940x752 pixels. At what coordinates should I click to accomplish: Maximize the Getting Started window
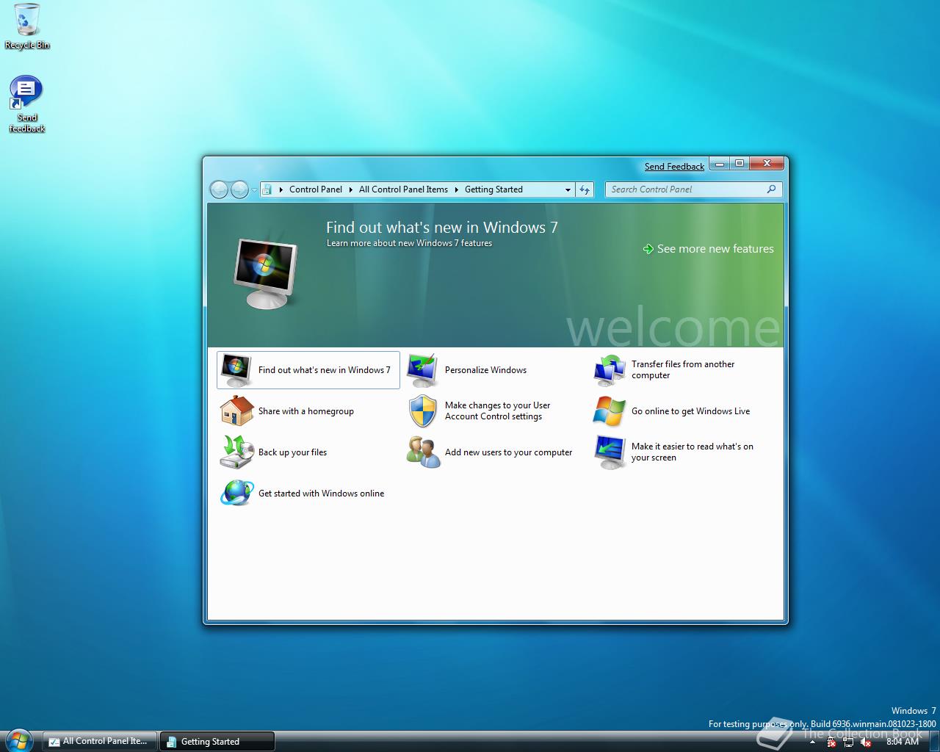740,164
